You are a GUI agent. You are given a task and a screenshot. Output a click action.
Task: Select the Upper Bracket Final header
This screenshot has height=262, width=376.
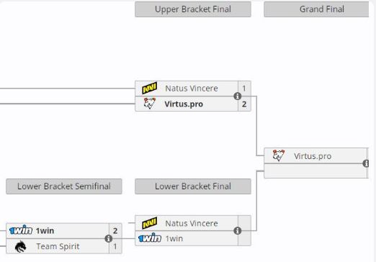tap(193, 9)
